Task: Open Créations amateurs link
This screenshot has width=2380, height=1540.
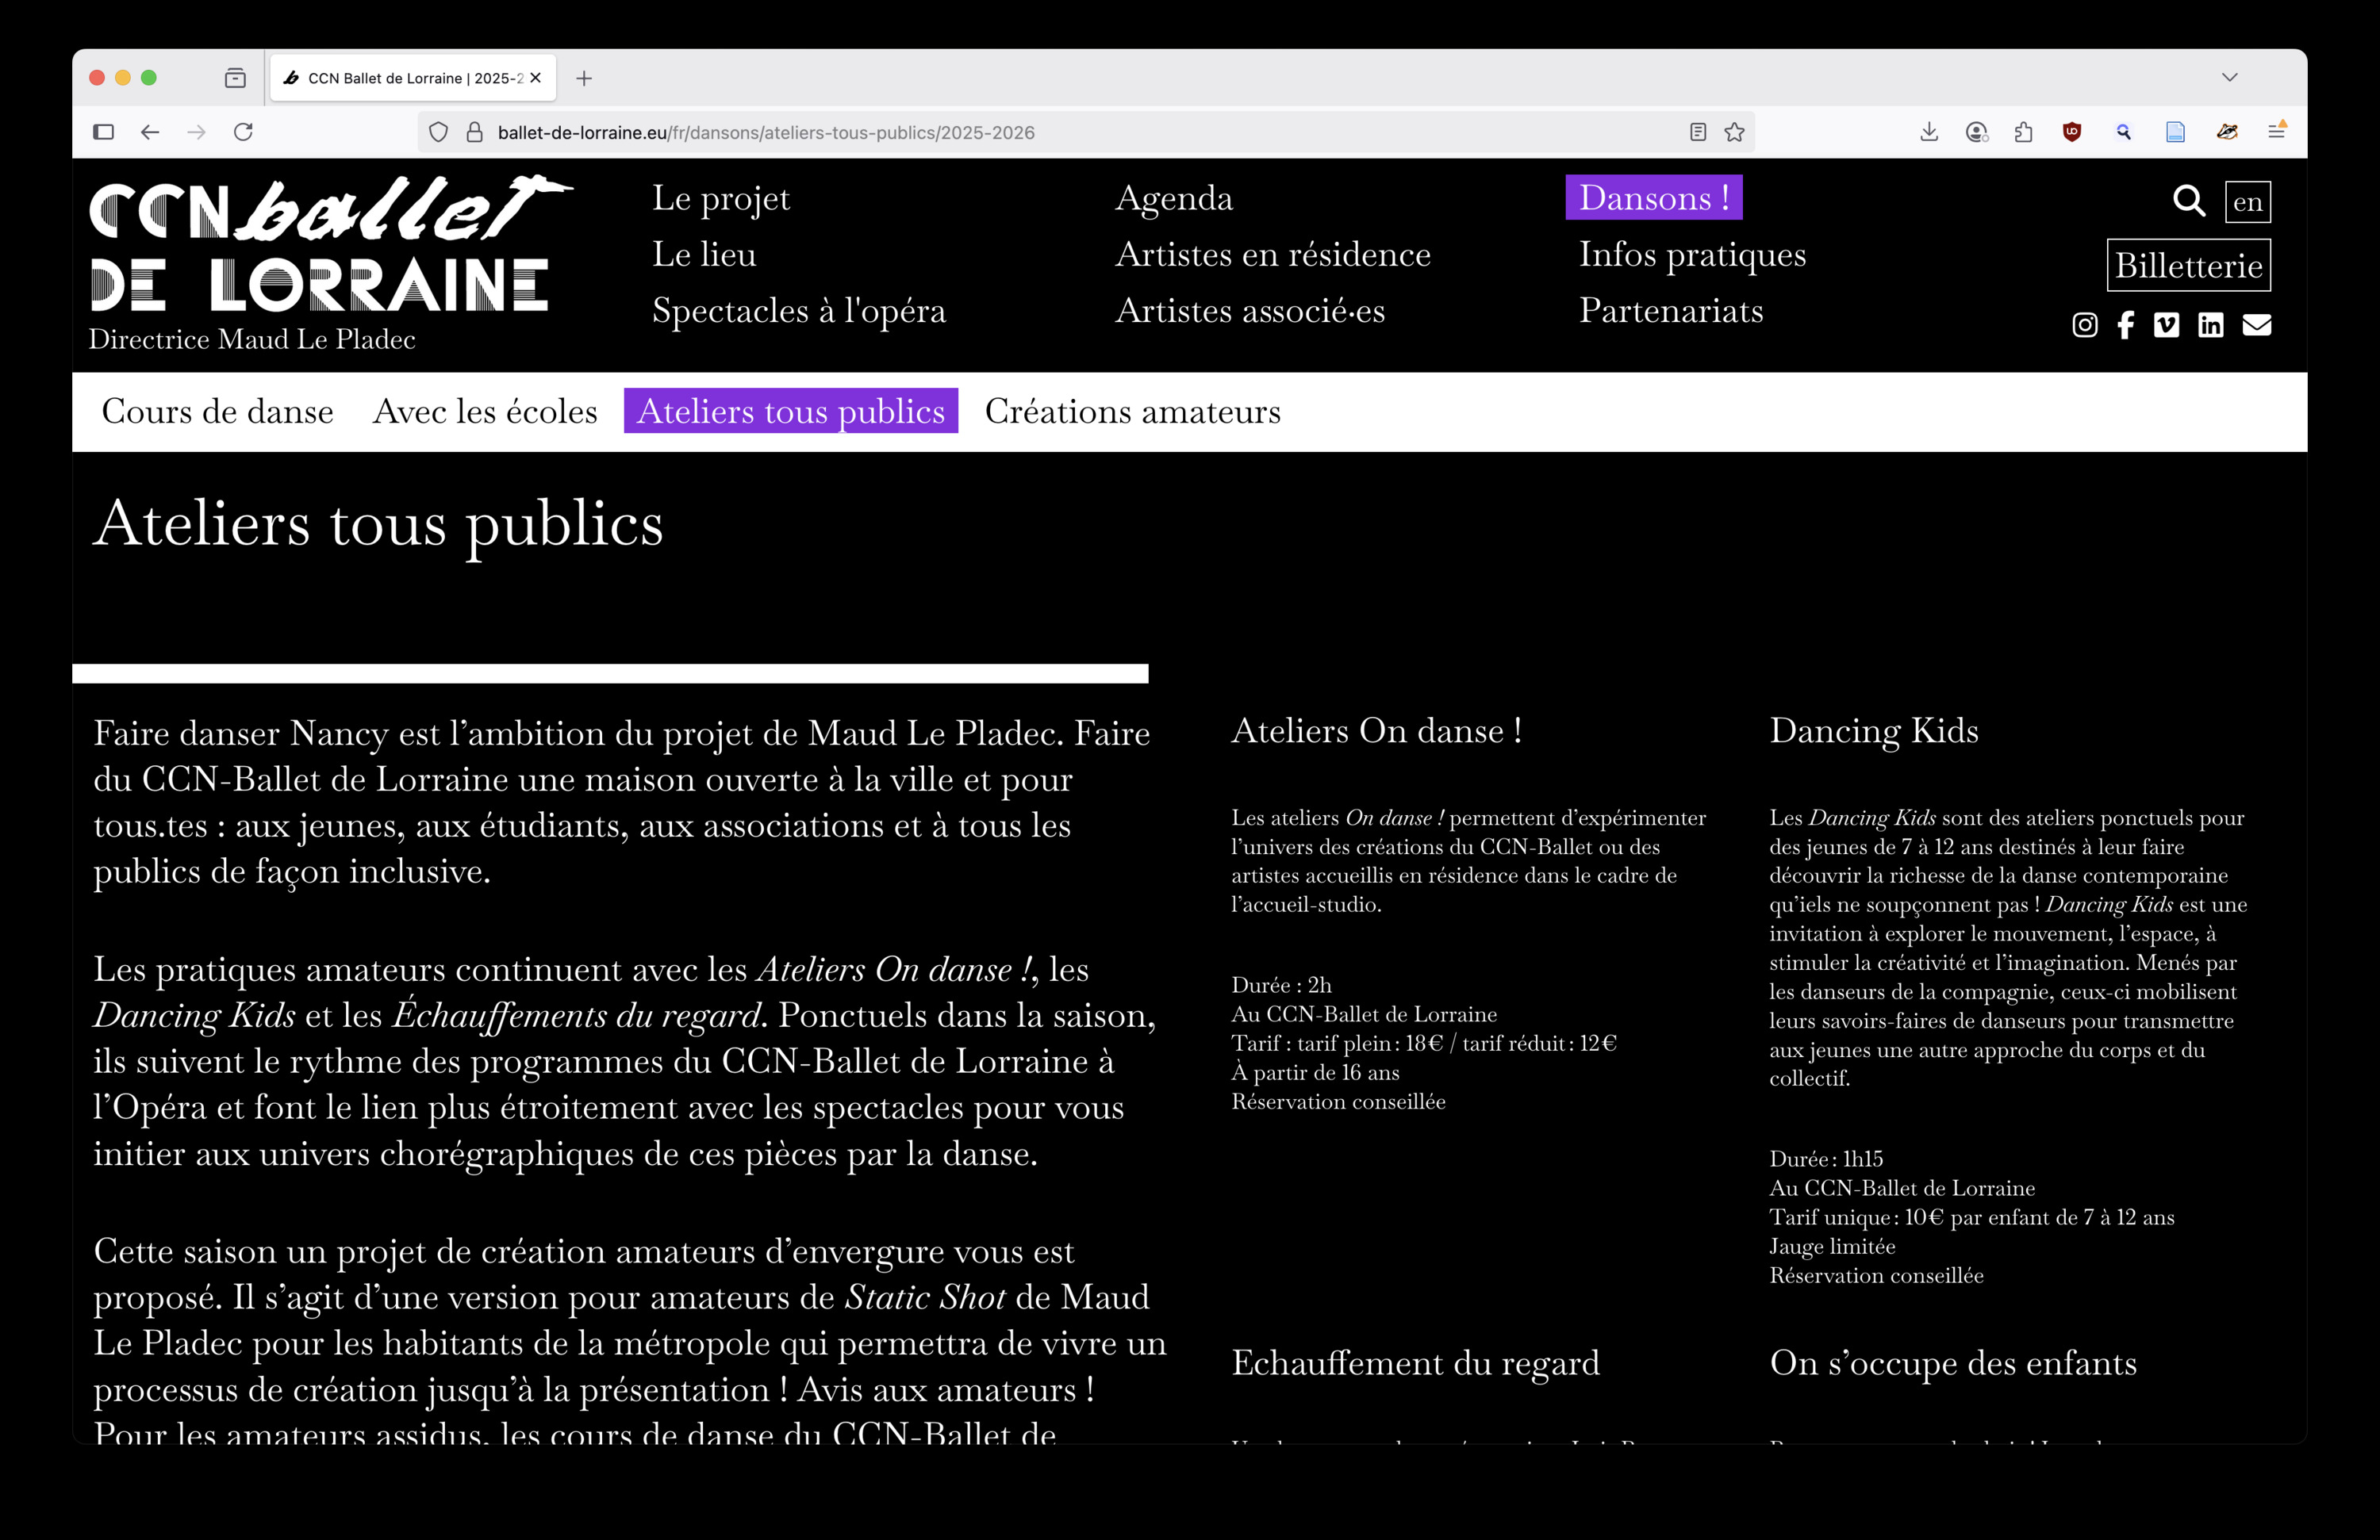Action: (x=1132, y=412)
